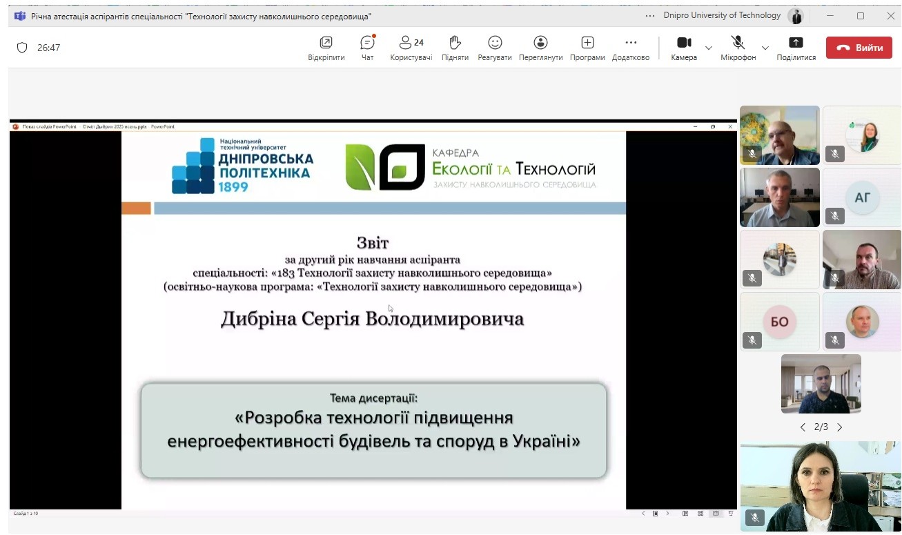Open Dnipro University of Technology profile
Screen dimensions: 902x535
(796, 16)
